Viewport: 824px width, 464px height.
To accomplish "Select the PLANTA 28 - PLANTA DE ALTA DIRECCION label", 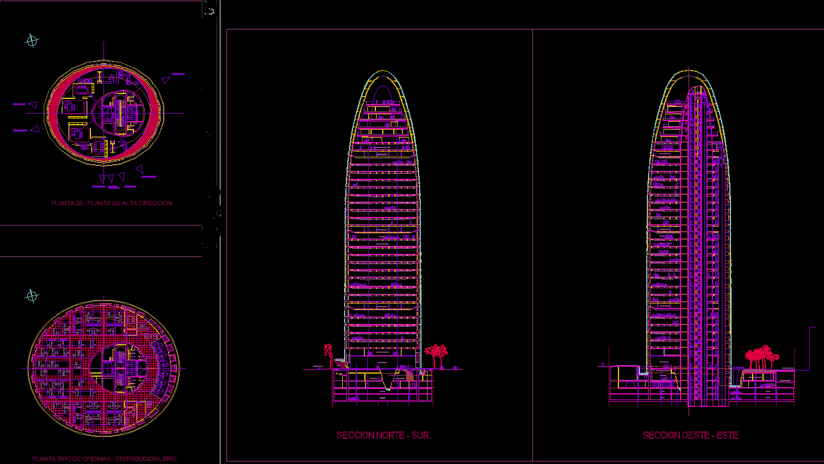I will pos(111,203).
